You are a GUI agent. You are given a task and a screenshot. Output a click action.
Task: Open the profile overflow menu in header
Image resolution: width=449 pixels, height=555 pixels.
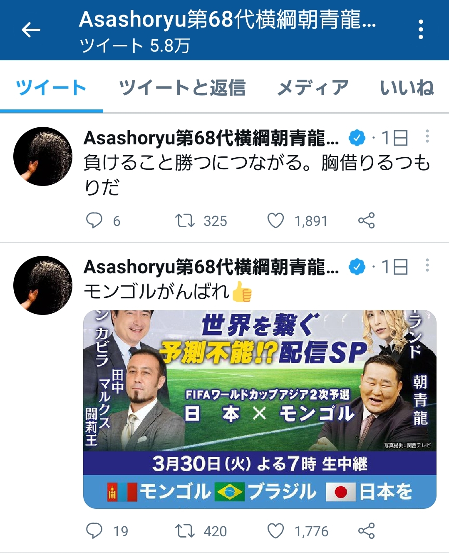pyautogui.click(x=421, y=30)
